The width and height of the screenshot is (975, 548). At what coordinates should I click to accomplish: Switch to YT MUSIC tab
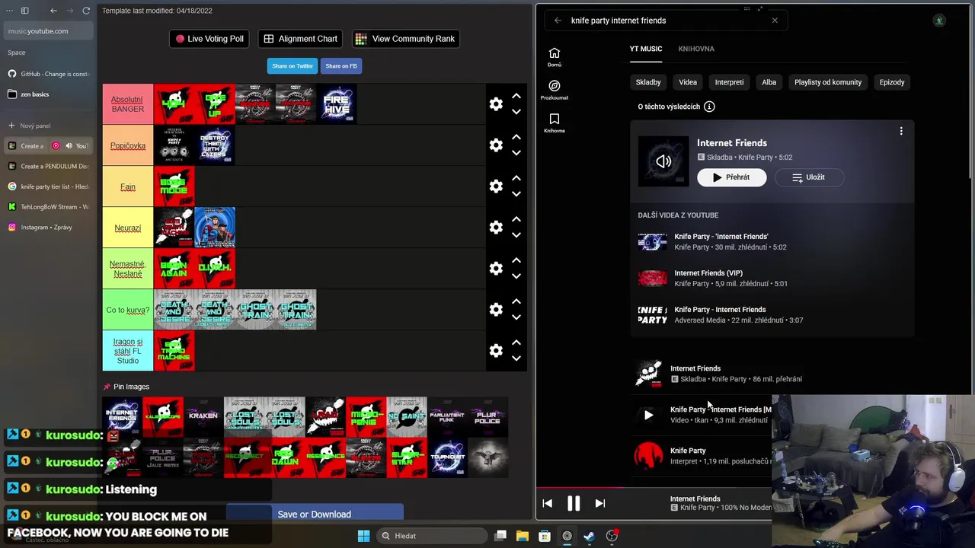[x=646, y=49]
